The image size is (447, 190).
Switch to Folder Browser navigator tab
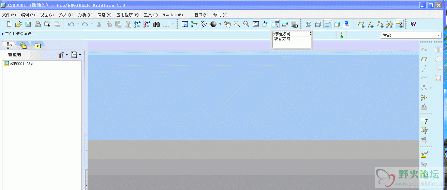point(23,45)
